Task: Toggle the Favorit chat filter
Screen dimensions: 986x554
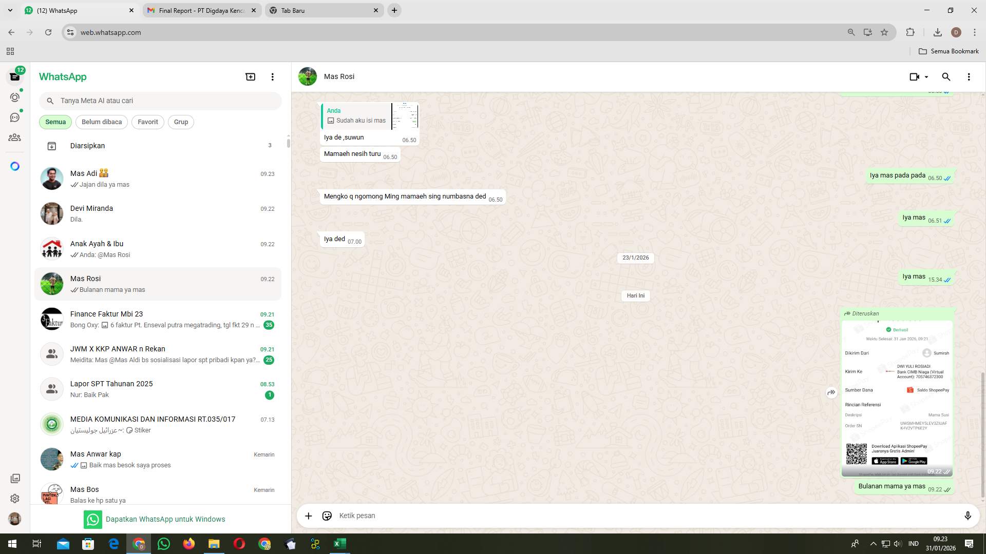Action: [147, 122]
